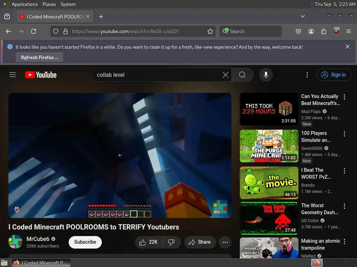Open the movie PvZ thumbnail
This screenshot has width=357, height=267.
[269, 183]
